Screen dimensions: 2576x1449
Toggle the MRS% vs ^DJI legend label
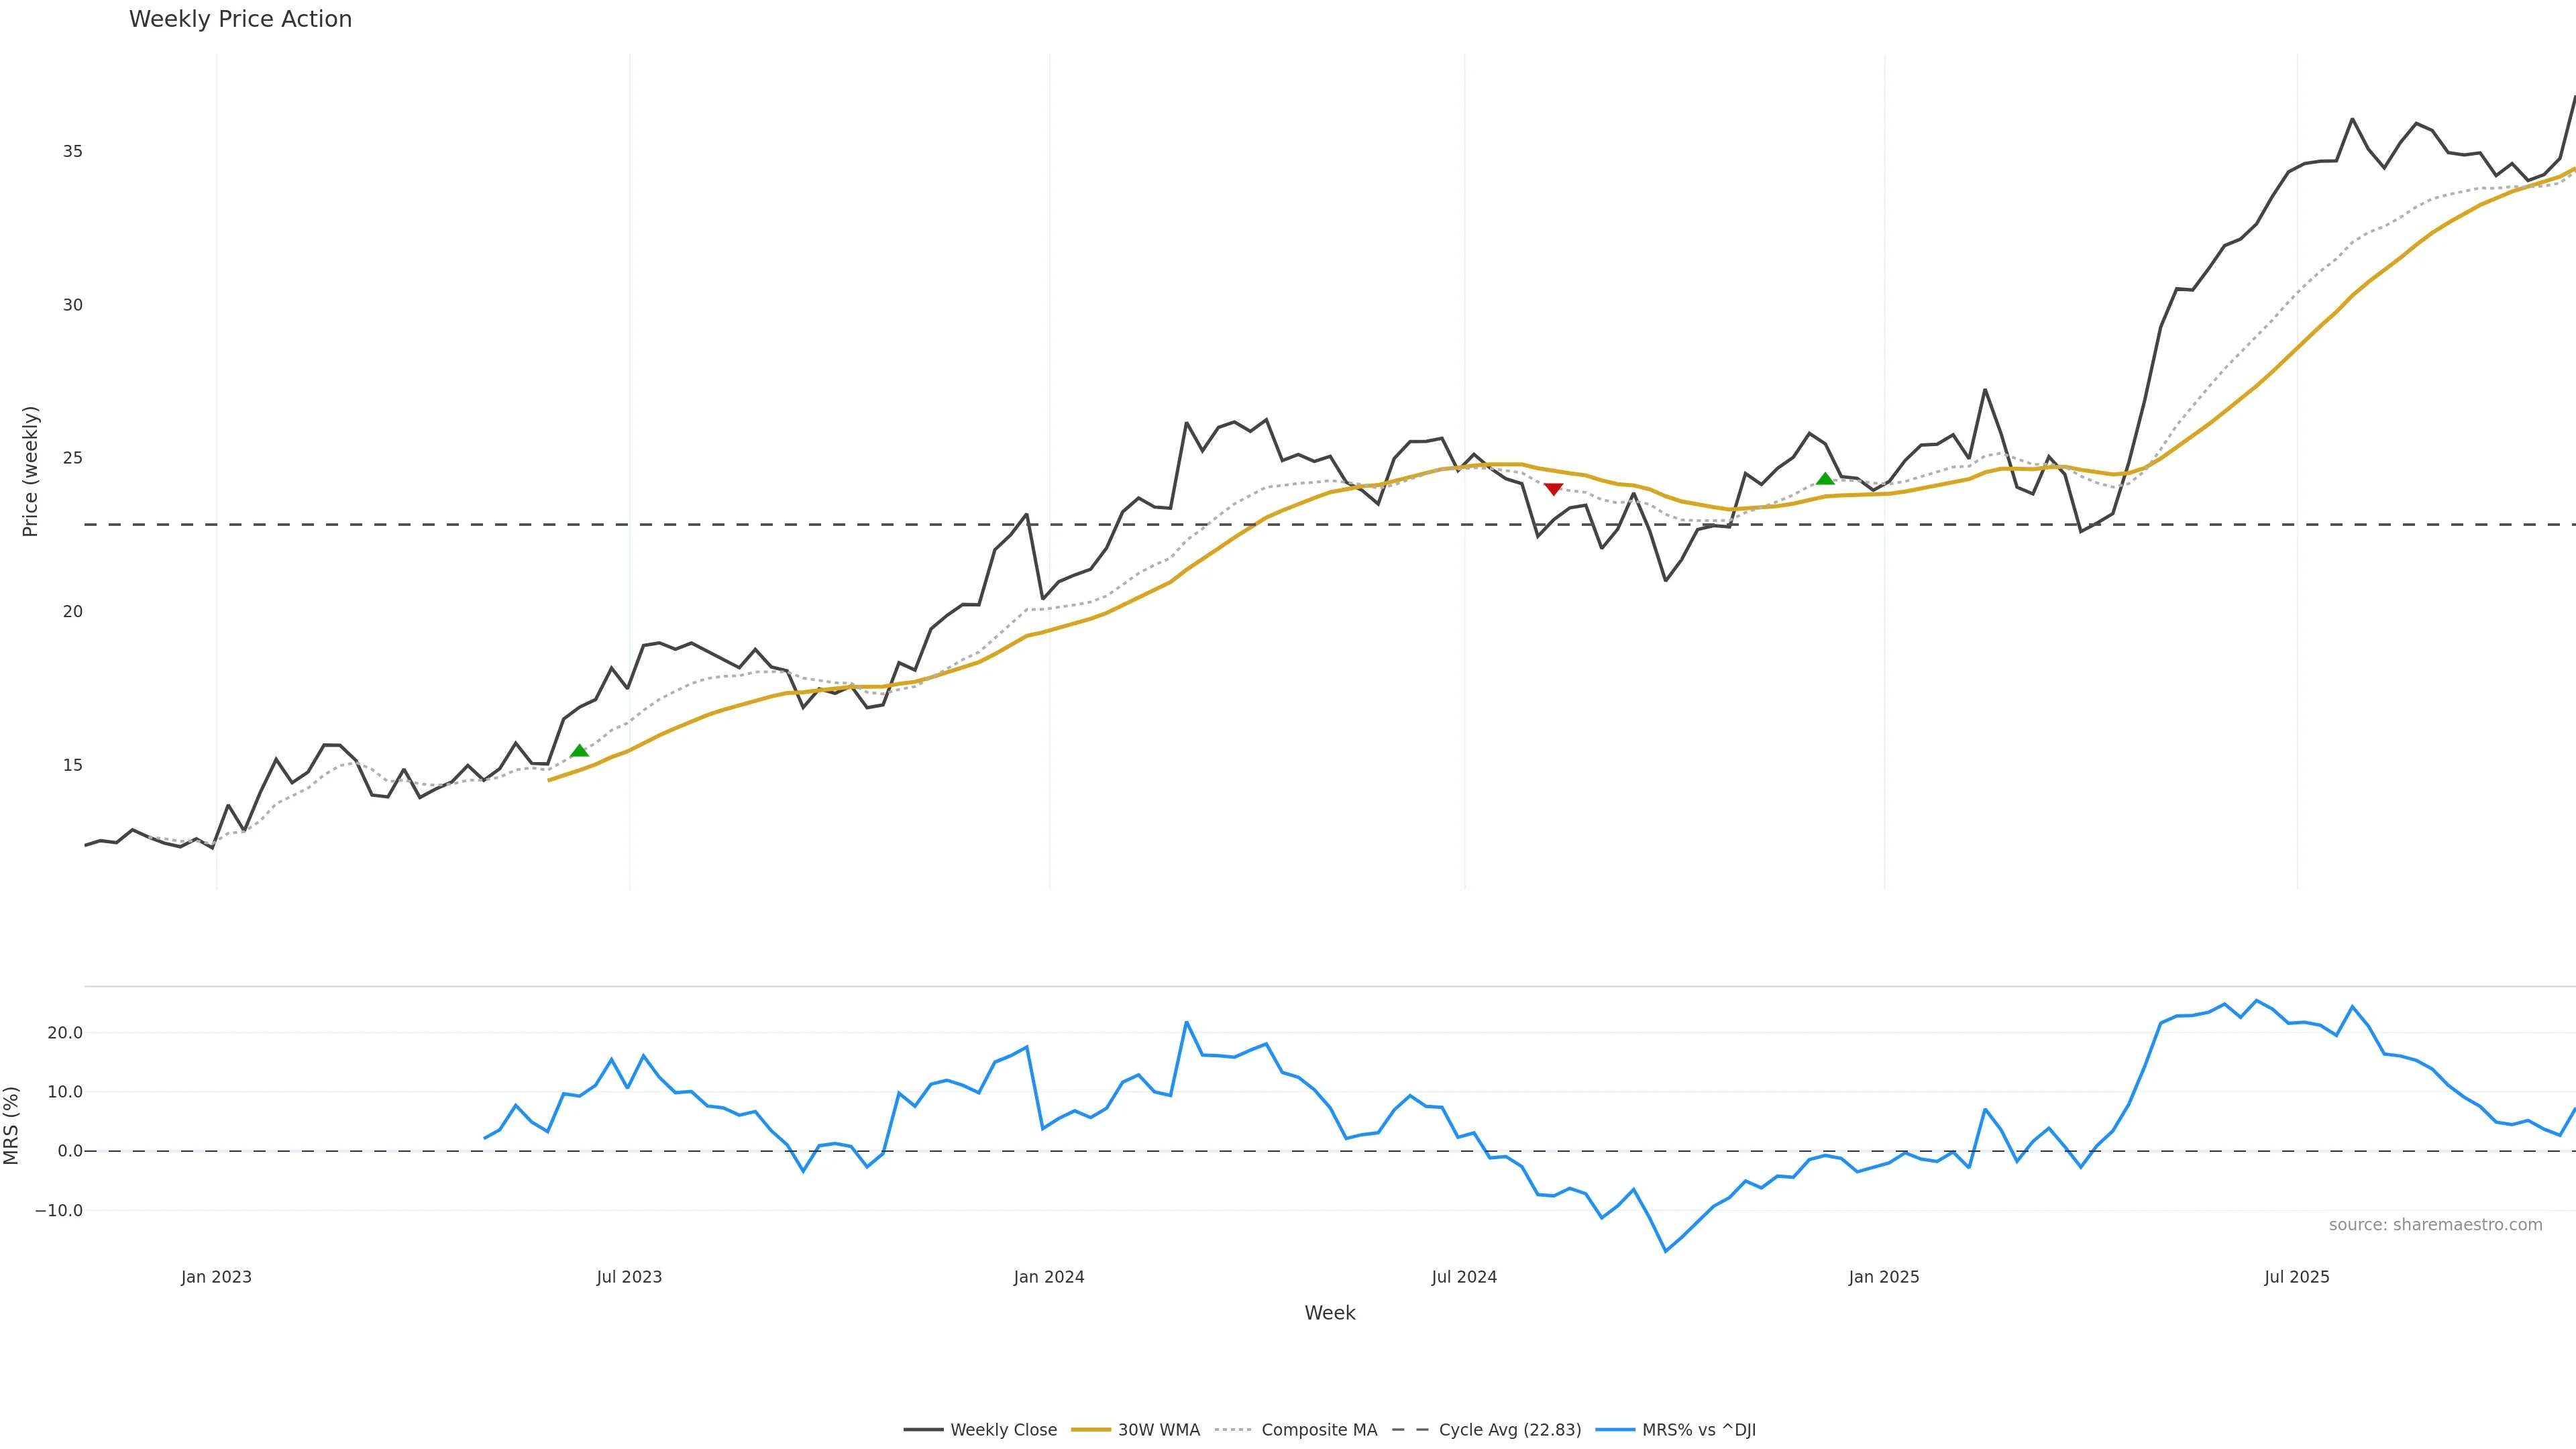click(1698, 1430)
